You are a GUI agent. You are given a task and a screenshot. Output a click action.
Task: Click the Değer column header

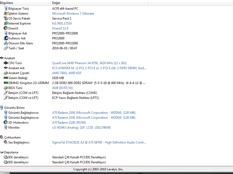[56, 3]
